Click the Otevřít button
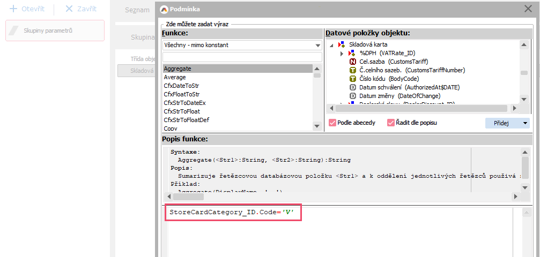 click(27, 10)
